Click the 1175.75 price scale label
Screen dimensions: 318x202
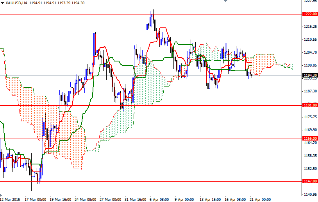309,117
